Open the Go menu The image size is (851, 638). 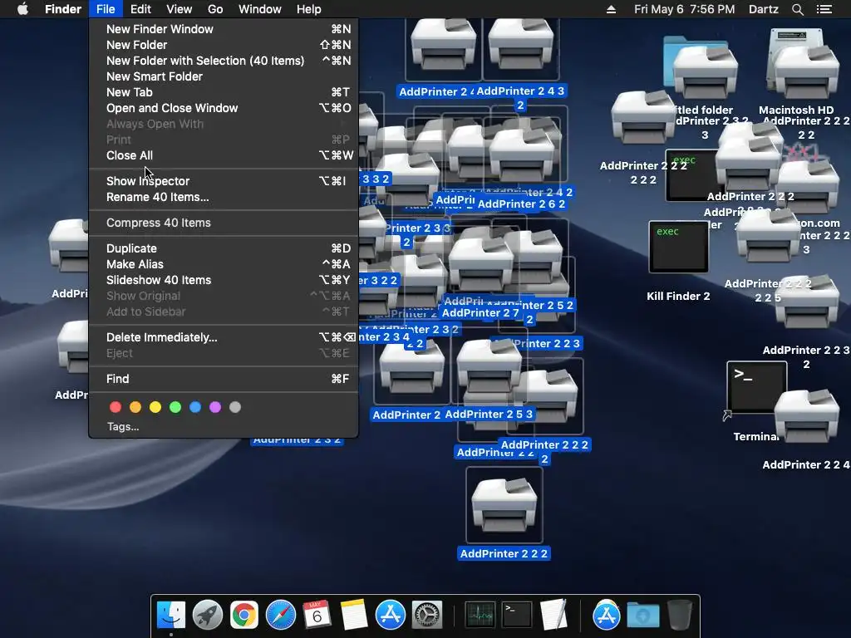pyautogui.click(x=215, y=9)
